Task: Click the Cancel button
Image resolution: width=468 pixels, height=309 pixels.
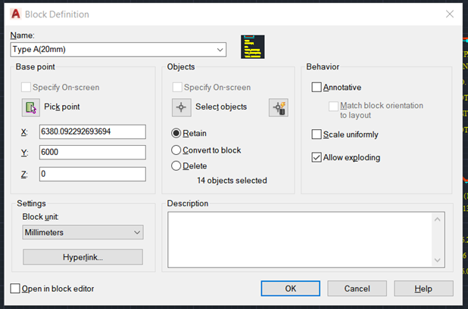Action: point(357,289)
